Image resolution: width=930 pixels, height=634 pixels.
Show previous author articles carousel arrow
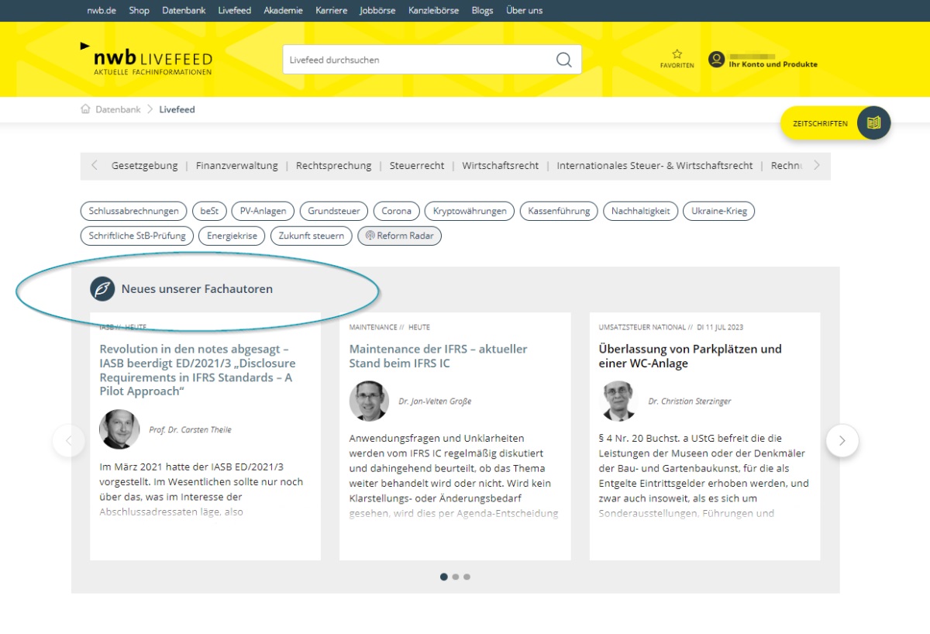pos(69,441)
